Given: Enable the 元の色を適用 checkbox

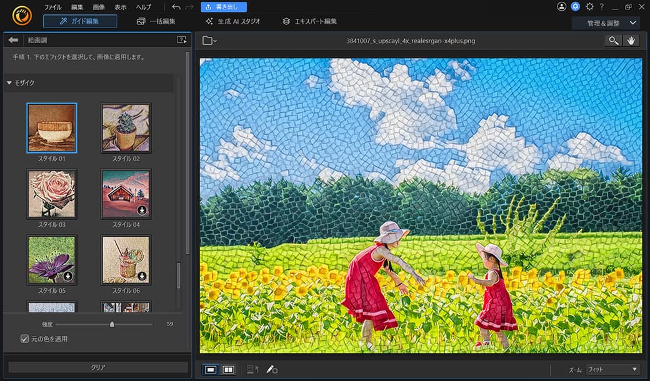Looking at the screenshot, I should pos(24,338).
